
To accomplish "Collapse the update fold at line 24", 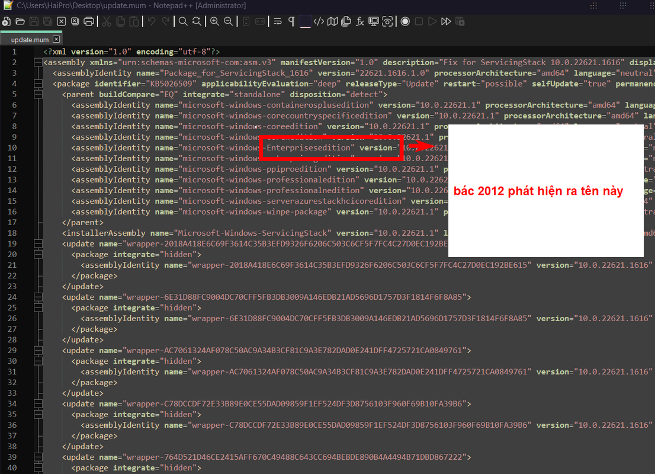I will pyautogui.click(x=38, y=297).
